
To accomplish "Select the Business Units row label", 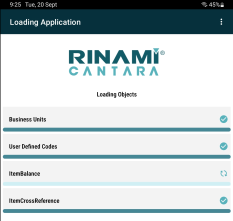I will [27, 119].
